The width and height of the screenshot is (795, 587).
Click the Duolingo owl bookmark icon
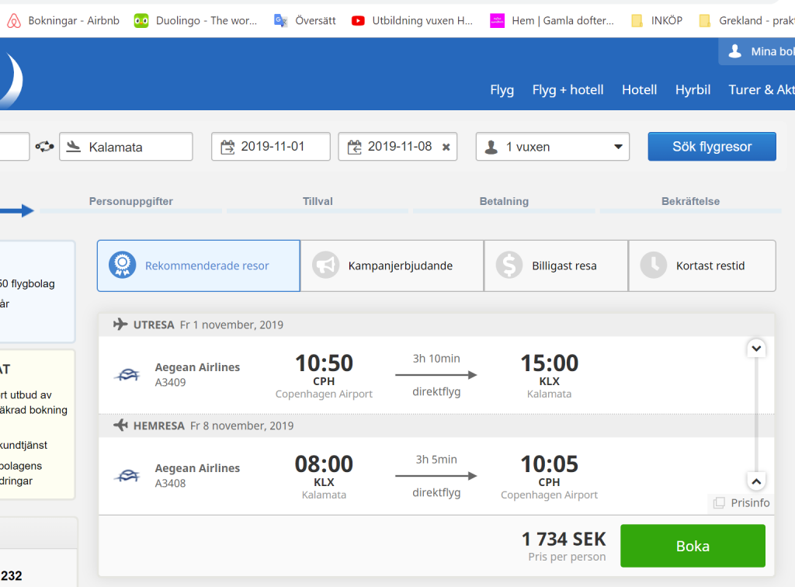tap(141, 21)
